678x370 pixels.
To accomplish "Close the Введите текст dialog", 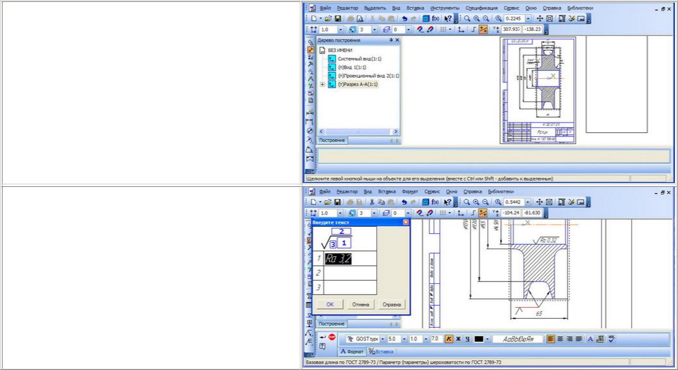I will 406,222.
